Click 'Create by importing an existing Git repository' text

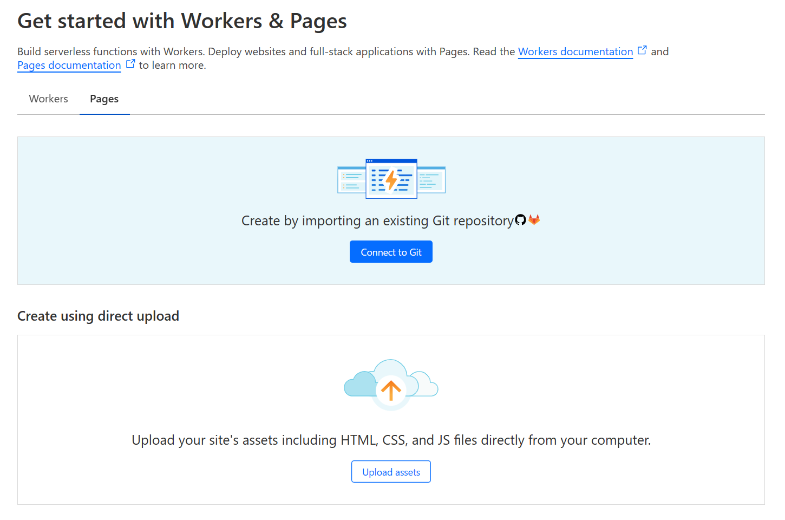coord(377,221)
